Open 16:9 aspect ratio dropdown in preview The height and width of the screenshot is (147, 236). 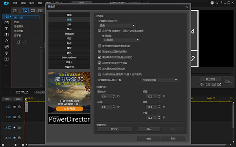click(x=229, y=82)
